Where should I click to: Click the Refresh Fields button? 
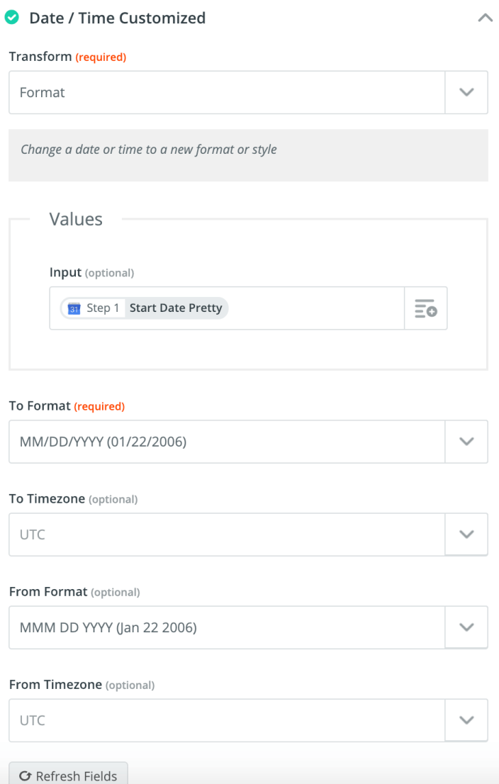68,775
